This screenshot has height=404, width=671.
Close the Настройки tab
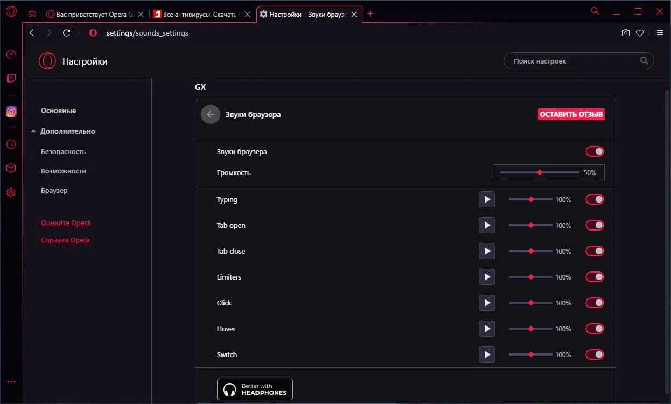355,14
